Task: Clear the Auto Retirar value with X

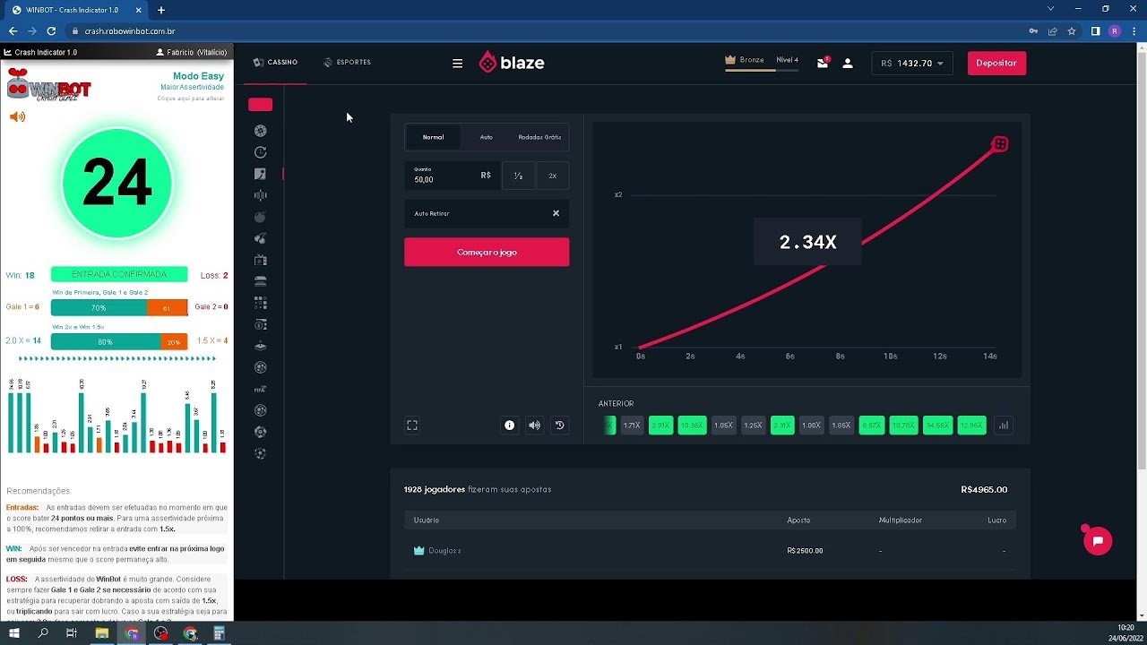Action: (556, 213)
